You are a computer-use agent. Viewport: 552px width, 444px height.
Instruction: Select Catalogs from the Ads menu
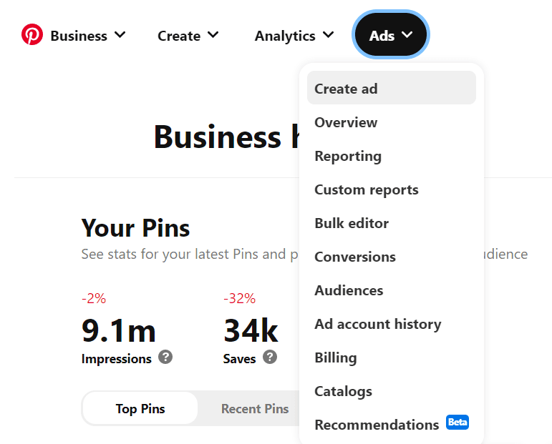click(344, 391)
